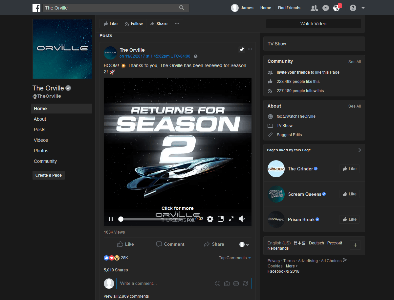Select Home in page sidebar

(x=61, y=109)
